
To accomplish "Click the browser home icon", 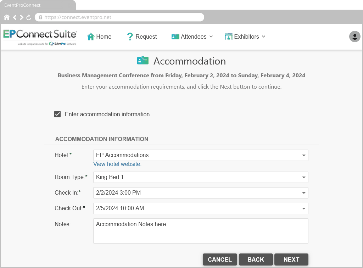I will tap(7, 17).
